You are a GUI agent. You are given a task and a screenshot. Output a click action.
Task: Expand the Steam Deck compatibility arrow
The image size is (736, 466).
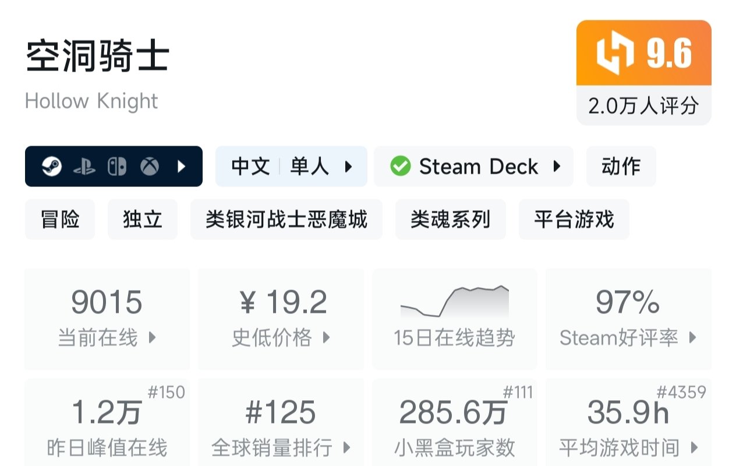pos(557,167)
